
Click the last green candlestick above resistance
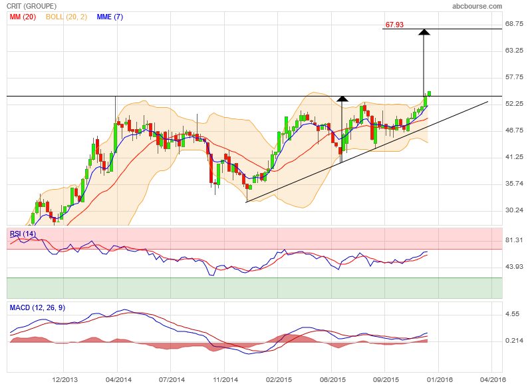click(x=429, y=93)
